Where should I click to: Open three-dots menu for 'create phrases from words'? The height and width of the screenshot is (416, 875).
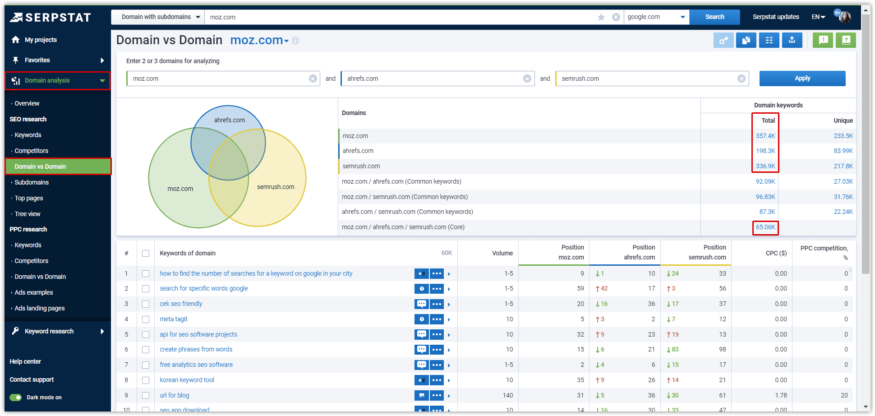(437, 350)
